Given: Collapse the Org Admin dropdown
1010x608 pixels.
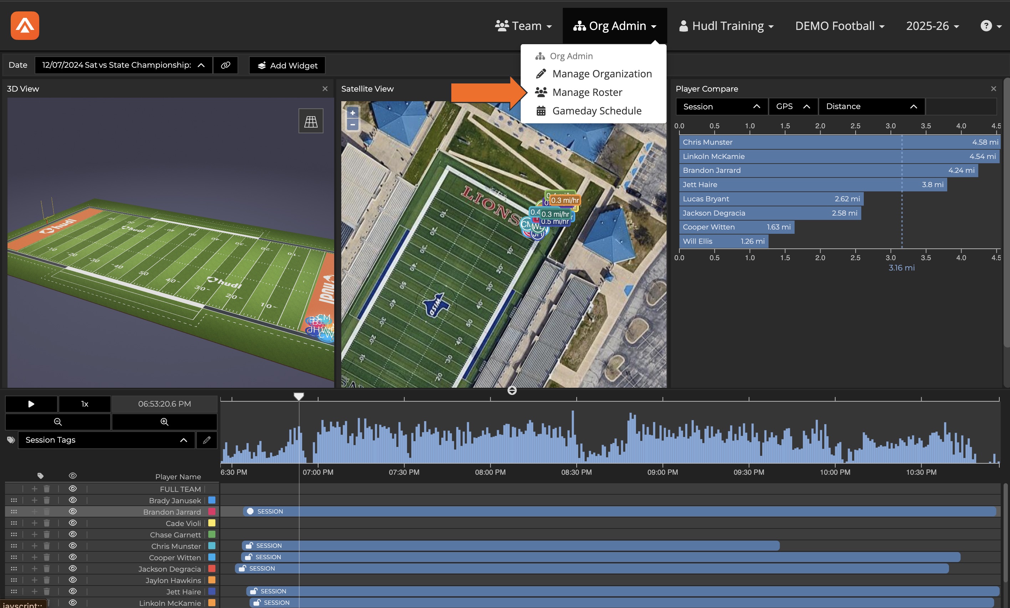Looking at the screenshot, I should pos(614,26).
